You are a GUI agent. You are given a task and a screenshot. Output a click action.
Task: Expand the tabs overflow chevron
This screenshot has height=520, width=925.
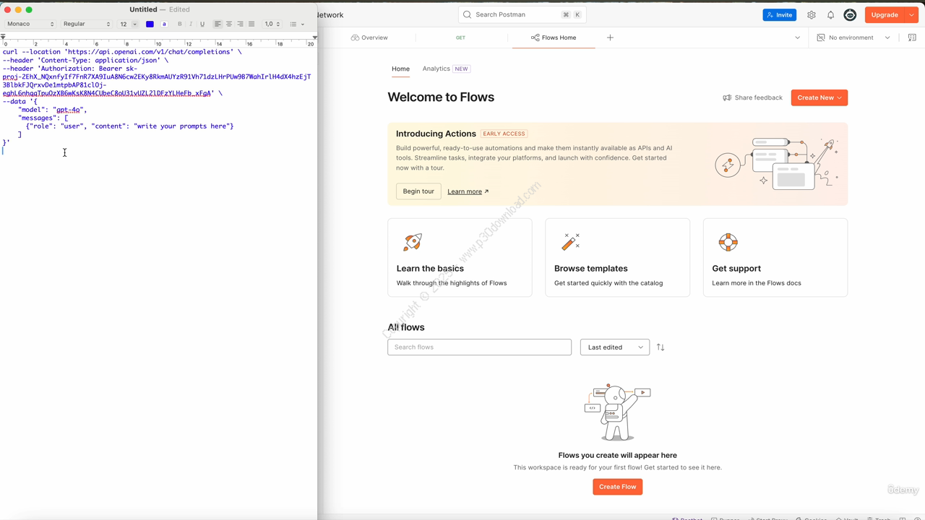[x=798, y=38]
